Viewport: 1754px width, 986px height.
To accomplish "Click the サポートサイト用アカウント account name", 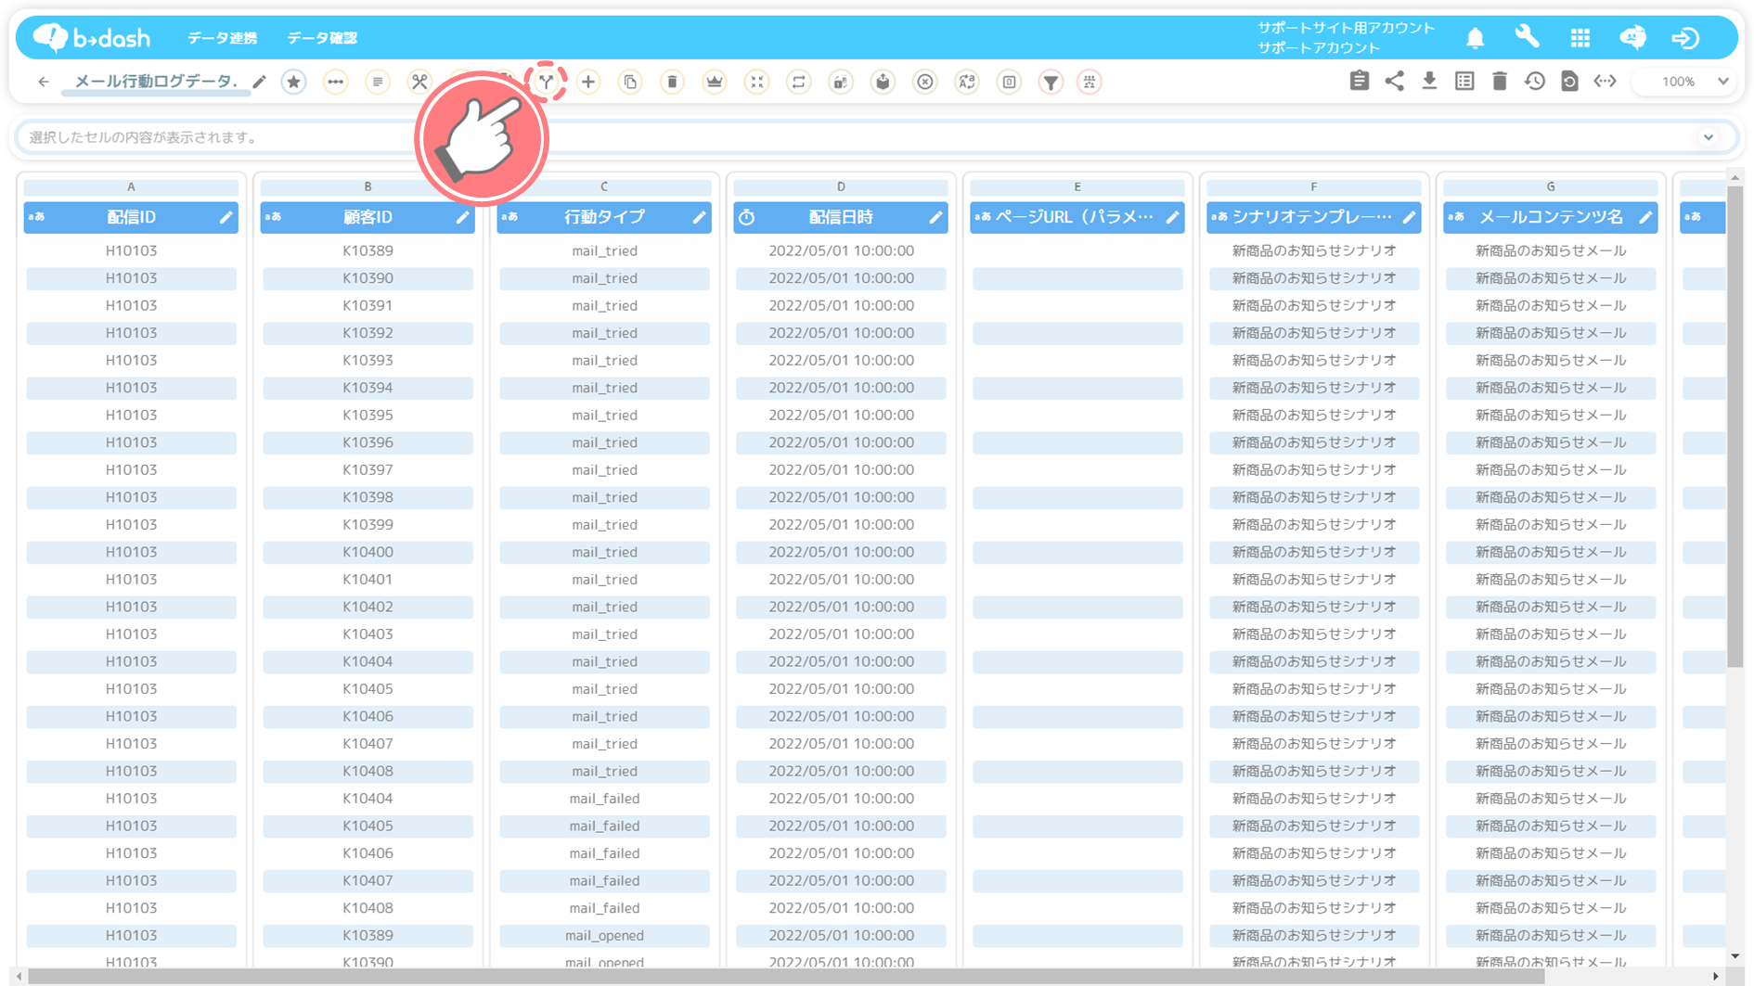I will pos(1347,28).
